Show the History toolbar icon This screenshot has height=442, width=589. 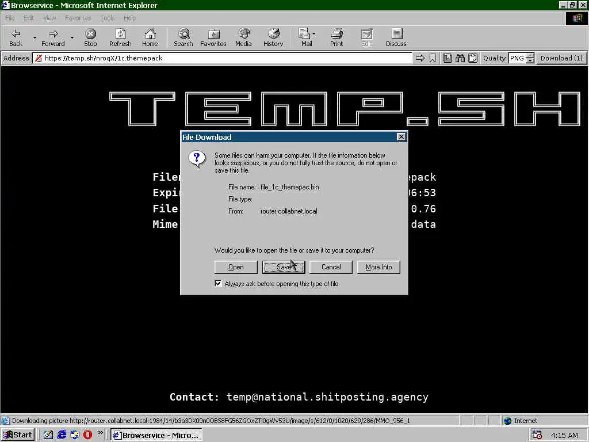[273, 34]
